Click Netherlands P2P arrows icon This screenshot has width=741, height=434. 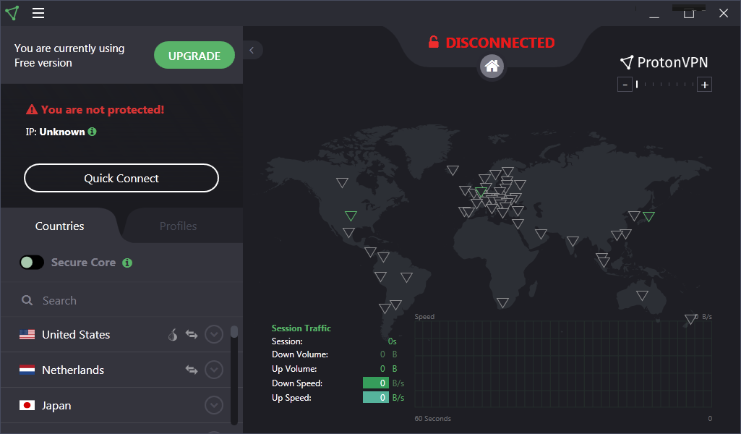(192, 370)
